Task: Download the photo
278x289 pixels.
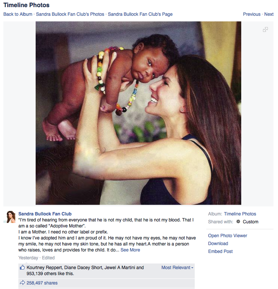Action: point(218,244)
